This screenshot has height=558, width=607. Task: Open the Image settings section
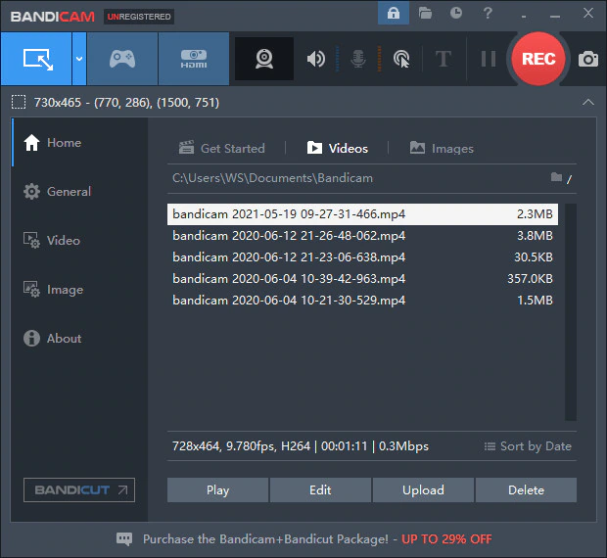pos(79,290)
